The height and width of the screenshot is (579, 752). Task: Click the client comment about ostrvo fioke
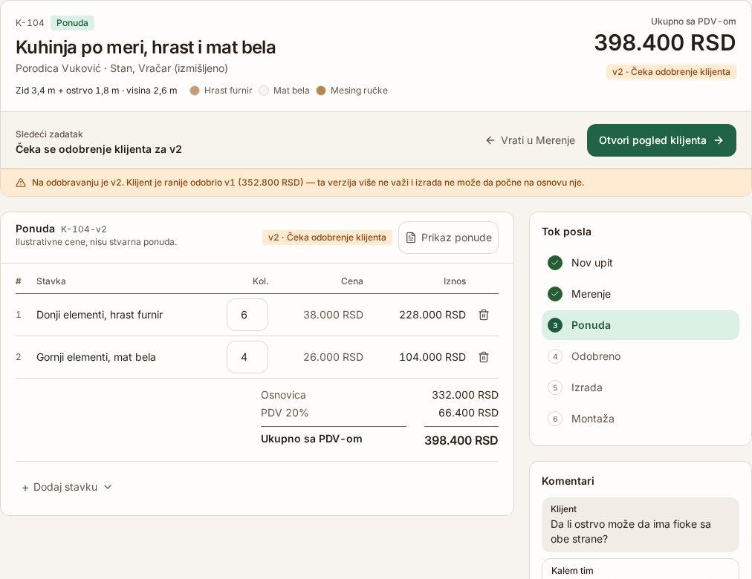click(x=641, y=525)
